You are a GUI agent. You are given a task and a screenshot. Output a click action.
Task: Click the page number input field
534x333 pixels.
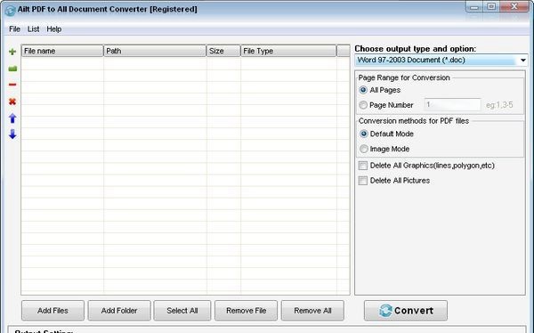coord(453,105)
